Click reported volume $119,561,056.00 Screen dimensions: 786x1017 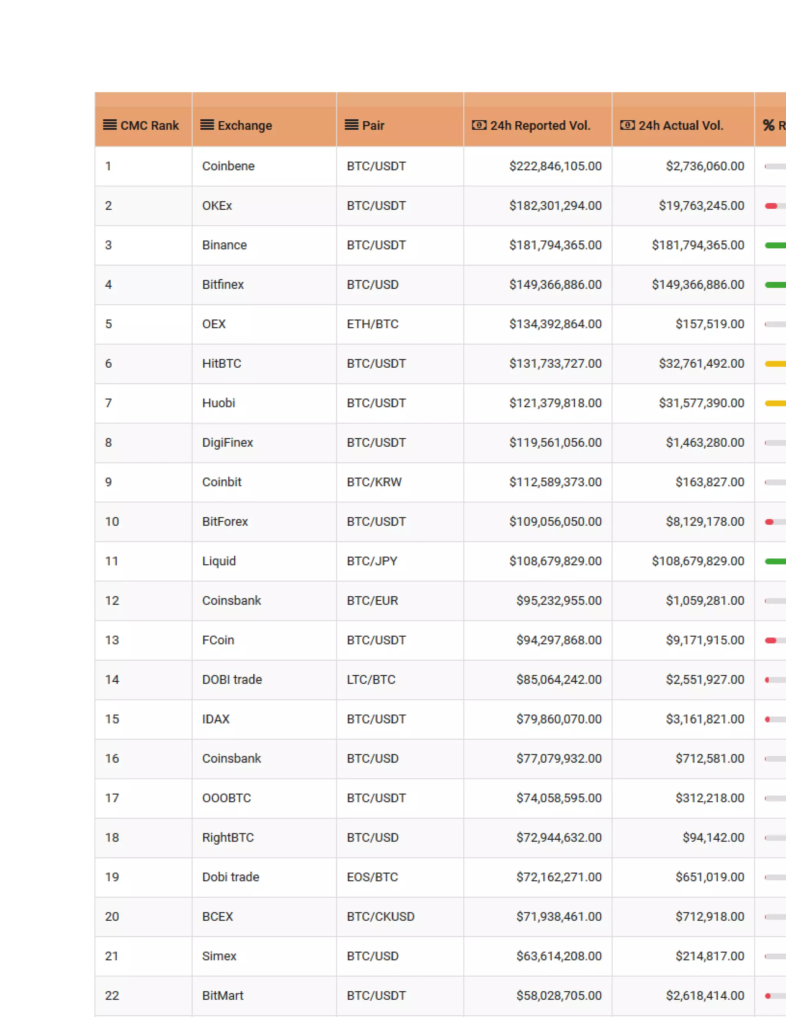tap(555, 443)
